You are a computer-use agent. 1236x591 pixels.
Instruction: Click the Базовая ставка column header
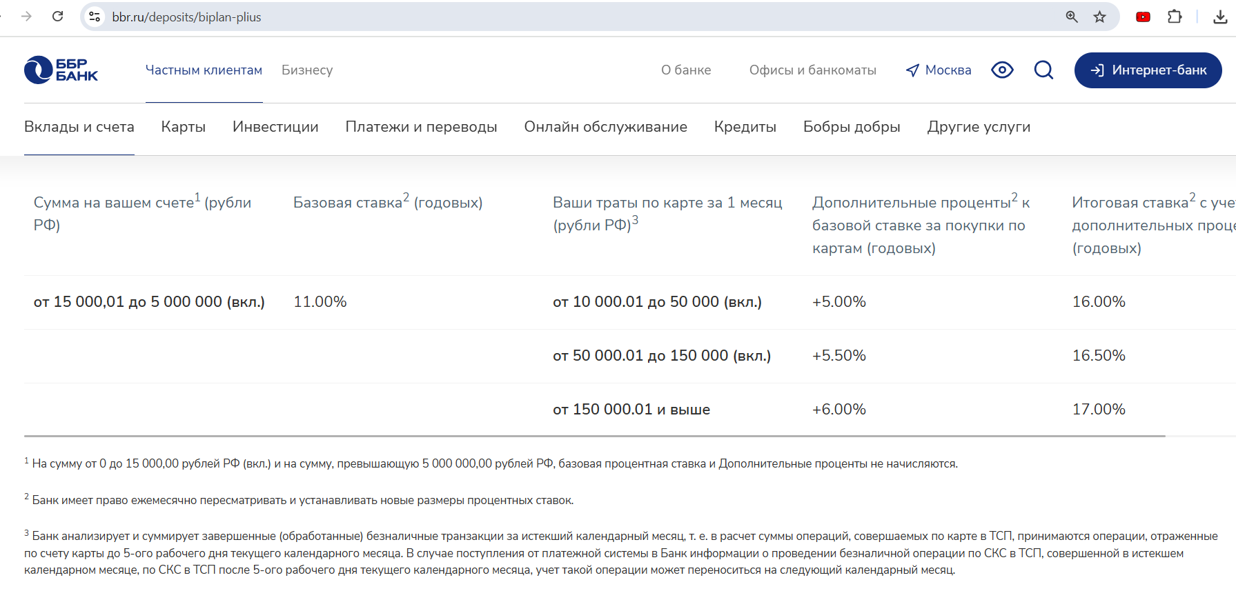coord(388,202)
